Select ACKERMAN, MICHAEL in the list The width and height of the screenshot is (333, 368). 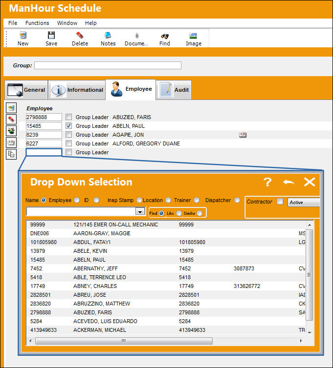tap(166, 330)
